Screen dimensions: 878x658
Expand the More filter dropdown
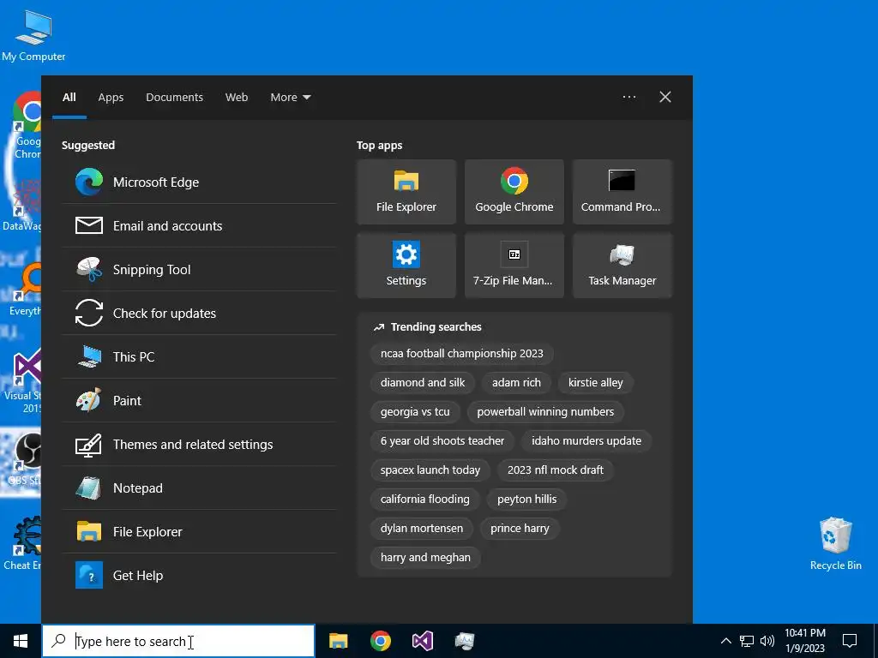pos(290,98)
